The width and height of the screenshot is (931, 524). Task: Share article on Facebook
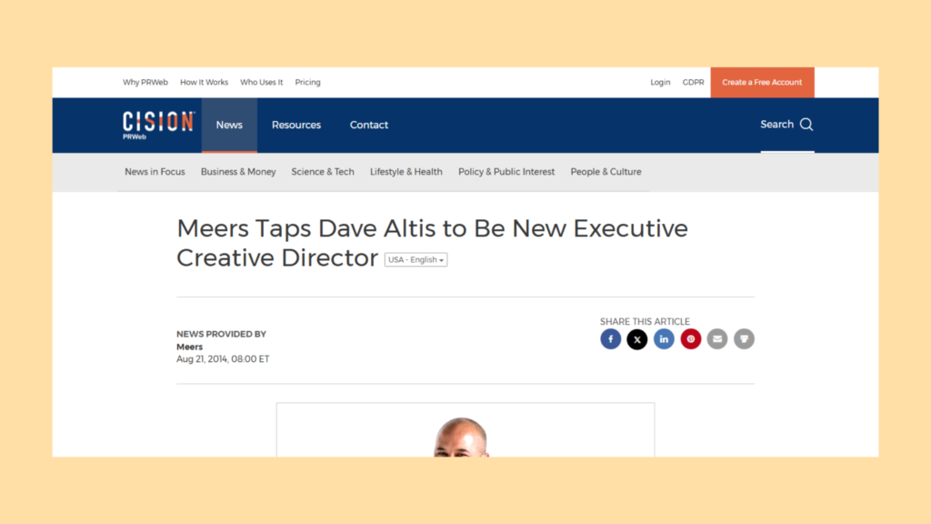pyautogui.click(x=610, y=339)
